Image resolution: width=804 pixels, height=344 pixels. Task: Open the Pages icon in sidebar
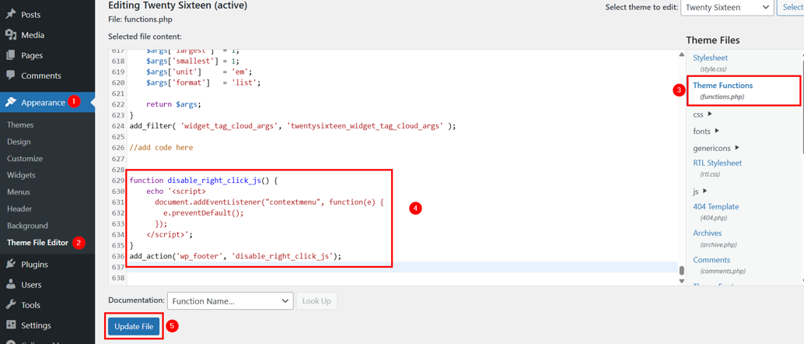pyautogui.click(x=10, y=55)
